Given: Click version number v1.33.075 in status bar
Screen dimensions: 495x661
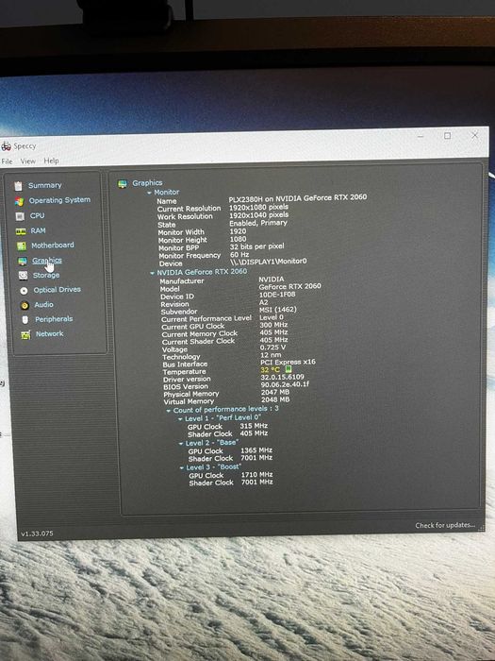Looking at the screenshot, I should [x=37, y=534].
